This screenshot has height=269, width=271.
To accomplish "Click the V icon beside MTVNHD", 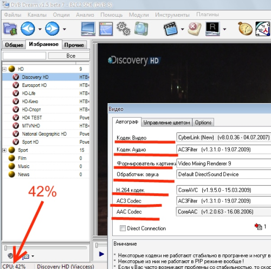I will [x=16, y=126].
